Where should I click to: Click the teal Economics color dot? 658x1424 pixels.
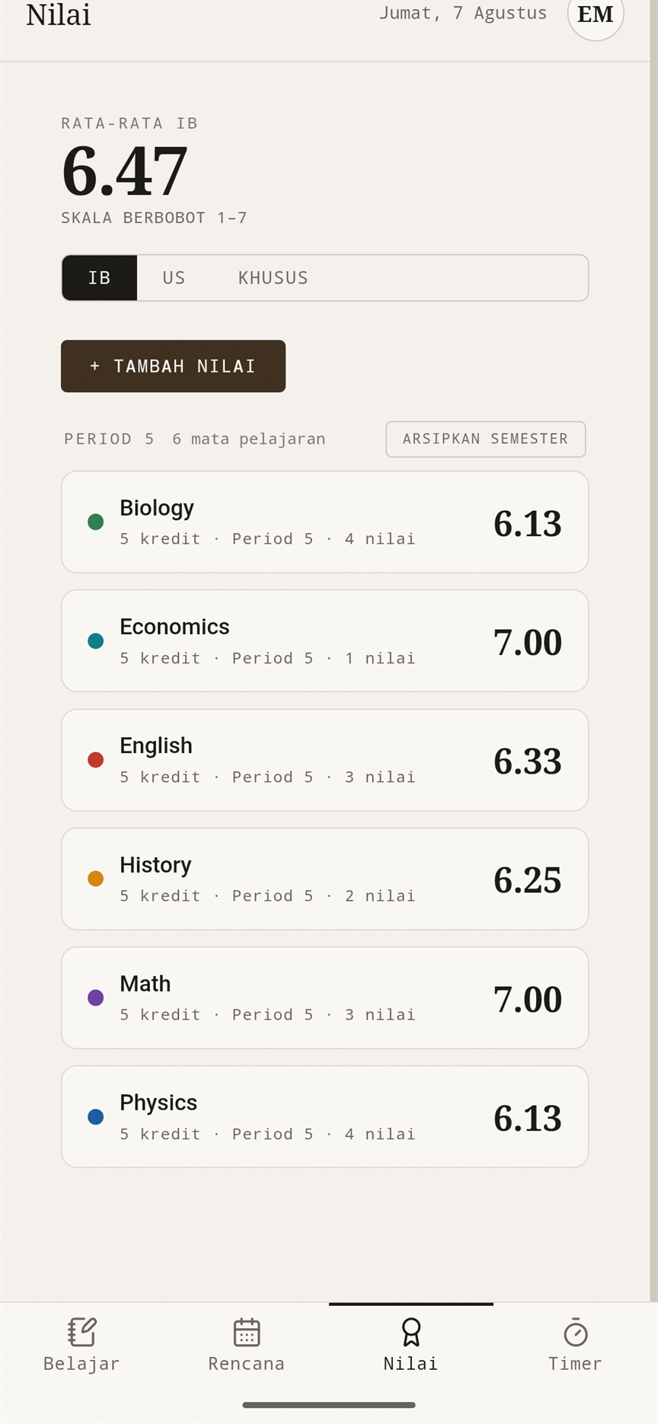pyautogui.click(x=95, y=640)
